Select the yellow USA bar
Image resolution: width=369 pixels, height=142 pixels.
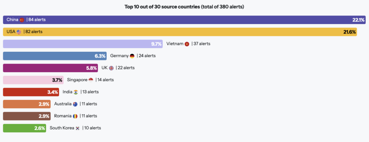[180, 32]
